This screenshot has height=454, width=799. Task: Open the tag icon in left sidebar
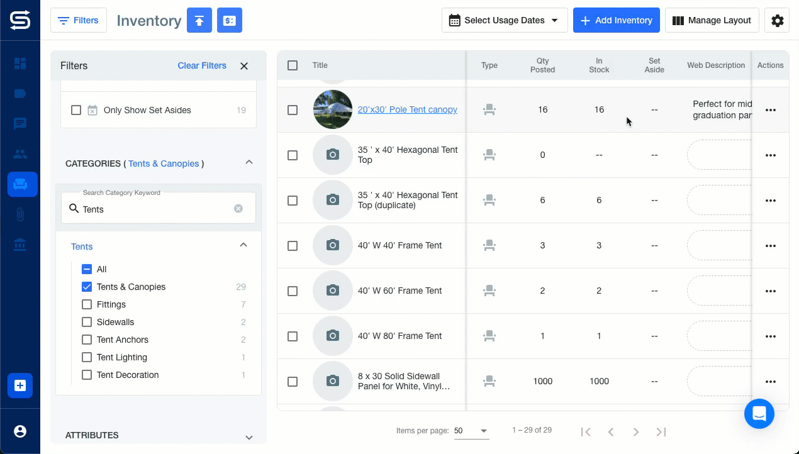[20, 94]
